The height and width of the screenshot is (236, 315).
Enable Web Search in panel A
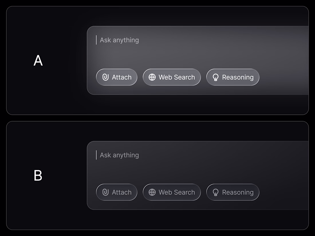[x=172, y=77]
